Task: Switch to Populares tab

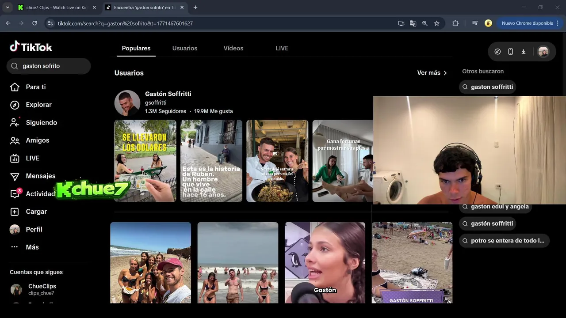Action: [x=136, y=48]
